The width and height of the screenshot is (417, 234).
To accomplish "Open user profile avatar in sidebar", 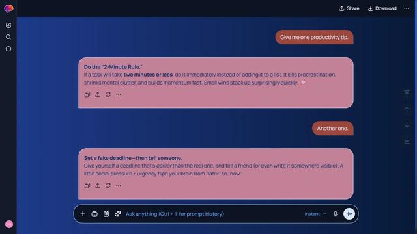I will (9, 224).
